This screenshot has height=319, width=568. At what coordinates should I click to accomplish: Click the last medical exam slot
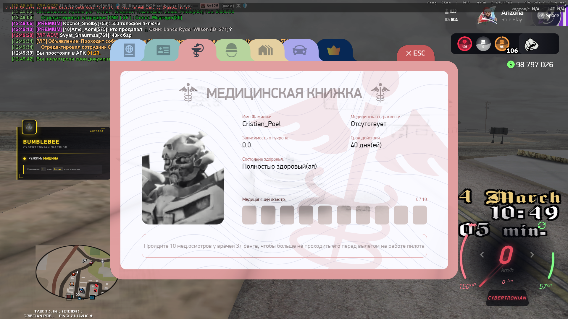tap(419, 215)
